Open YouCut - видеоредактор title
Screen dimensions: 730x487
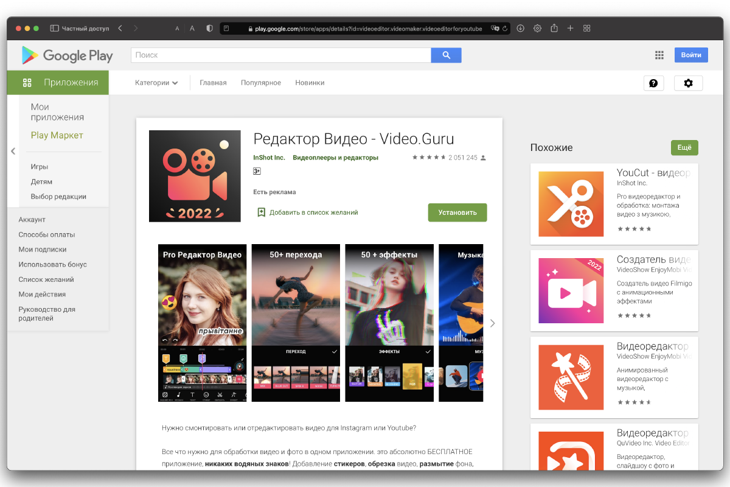click(x=653, y=173)
